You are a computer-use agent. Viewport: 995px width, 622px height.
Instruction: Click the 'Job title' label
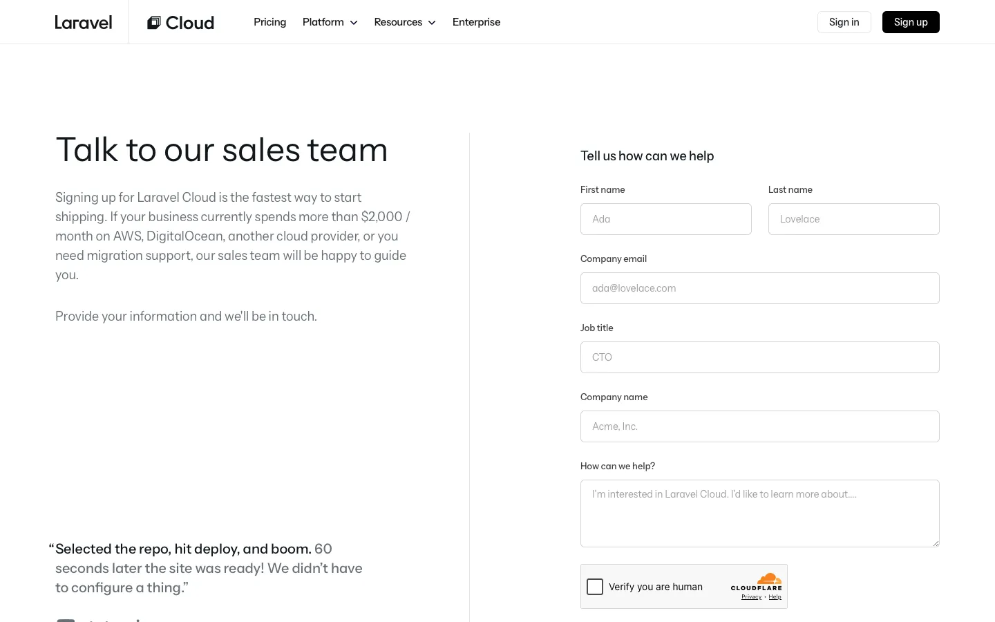point(597,328)
